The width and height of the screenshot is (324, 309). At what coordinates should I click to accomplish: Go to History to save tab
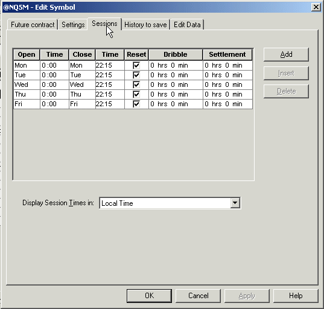coord(145,25)
